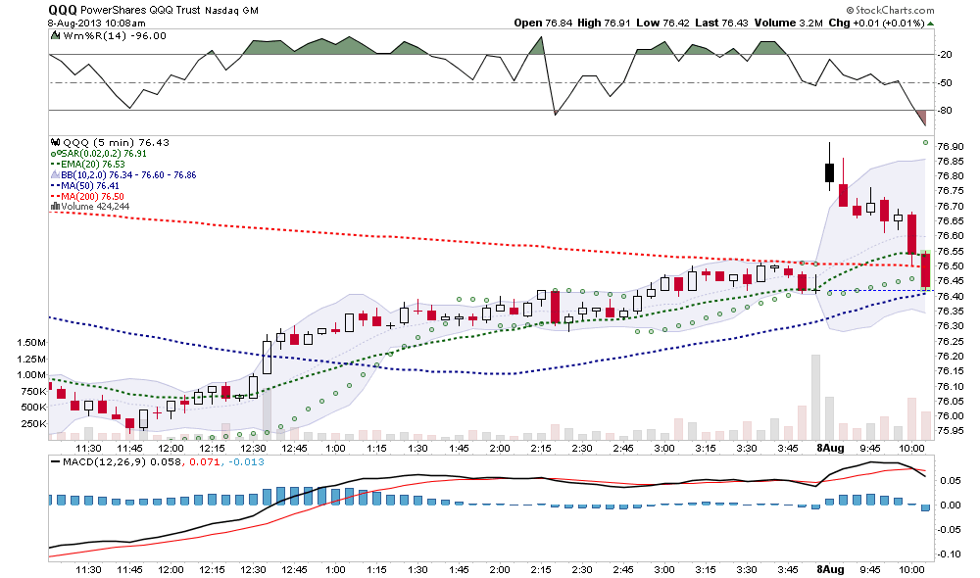Image resolution: width=980 pixels, height=578 pixels.
Task: Click the 250K volume axis label
Action: 33,423
